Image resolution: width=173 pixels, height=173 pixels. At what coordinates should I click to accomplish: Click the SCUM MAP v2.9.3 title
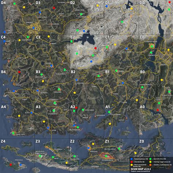(141, 169)
